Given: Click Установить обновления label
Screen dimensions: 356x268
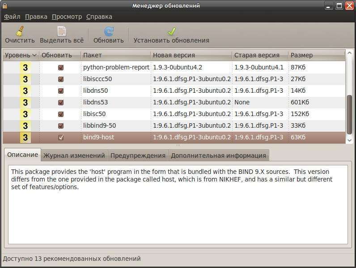Looking at the screenshot, I should pos(171,40).
